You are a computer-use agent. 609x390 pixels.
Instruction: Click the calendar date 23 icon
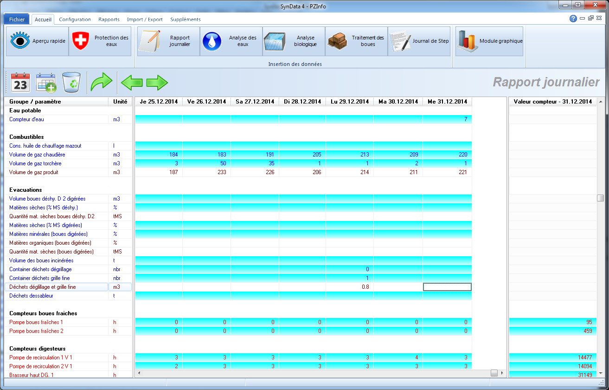[20, 82]
